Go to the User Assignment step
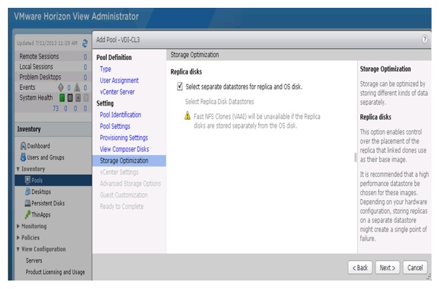440x289 pixels. pos(119,80)
